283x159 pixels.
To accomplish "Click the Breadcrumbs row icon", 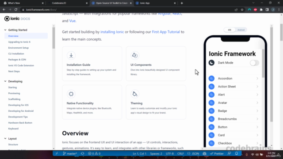I will [211, 119].
